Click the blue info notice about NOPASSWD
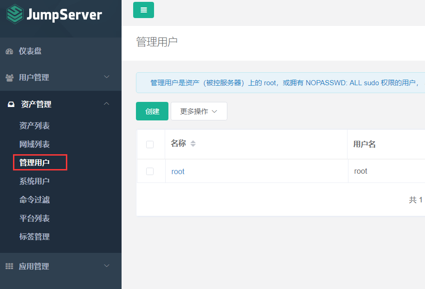The width and height of the screenshot is (425, 289). coord(281,83)
